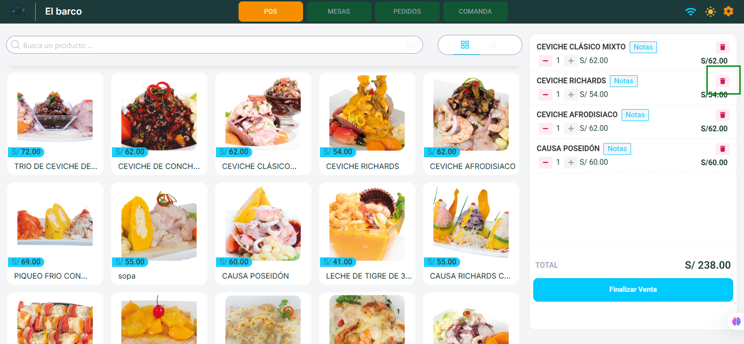The image size is (744, 344).
Task: Switch to grid view layout
Action: tap(465, 45)
